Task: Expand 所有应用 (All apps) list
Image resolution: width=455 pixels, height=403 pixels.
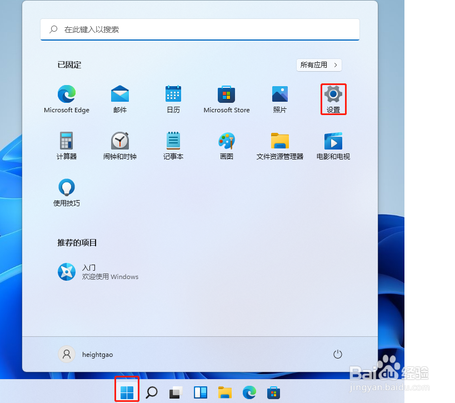Action: click(319, 65)
